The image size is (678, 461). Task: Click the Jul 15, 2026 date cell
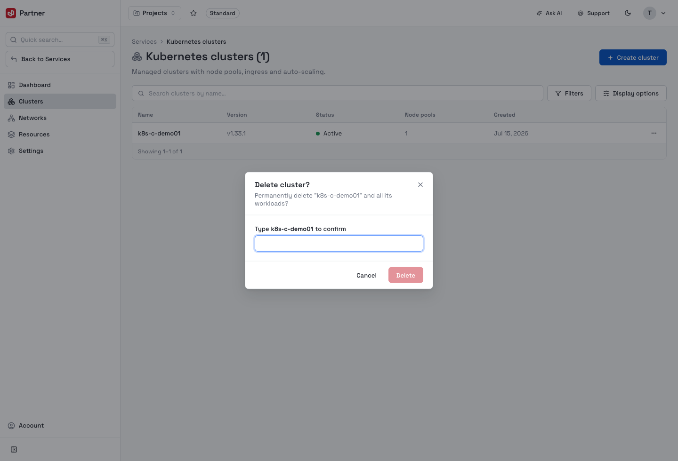click(x=511, y=134)
